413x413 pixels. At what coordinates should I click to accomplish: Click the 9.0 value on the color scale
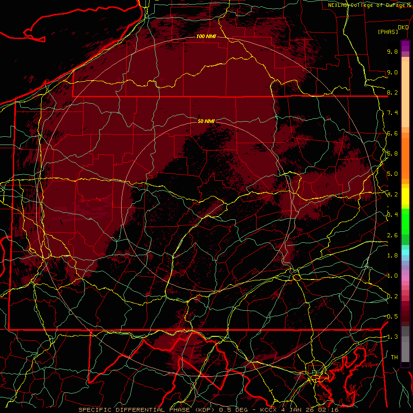392,72
